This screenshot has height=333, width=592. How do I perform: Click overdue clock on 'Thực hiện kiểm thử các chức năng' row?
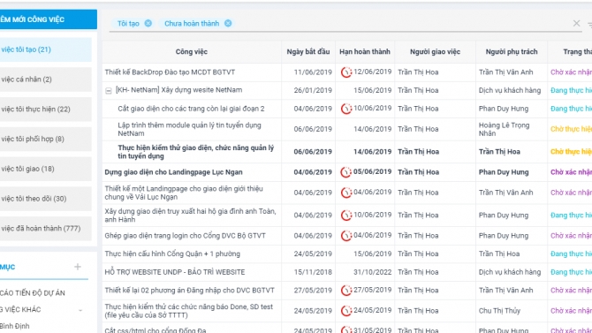pos(345,311)
